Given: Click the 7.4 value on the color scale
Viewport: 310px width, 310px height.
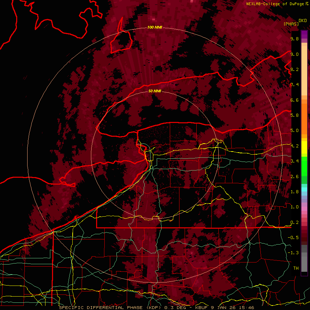Looking at the screenshot, I should (294, 85).
